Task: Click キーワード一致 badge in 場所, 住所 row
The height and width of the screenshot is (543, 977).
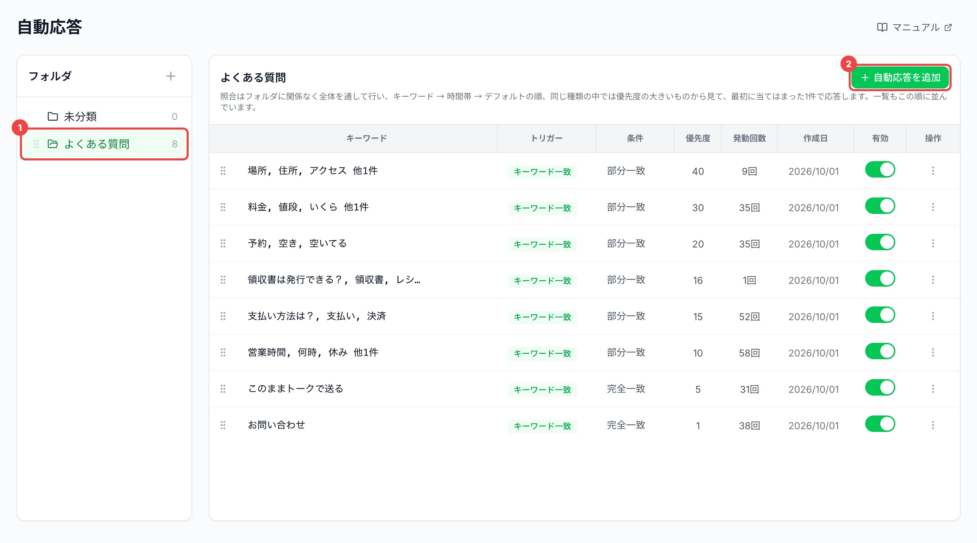Action: 542,172
